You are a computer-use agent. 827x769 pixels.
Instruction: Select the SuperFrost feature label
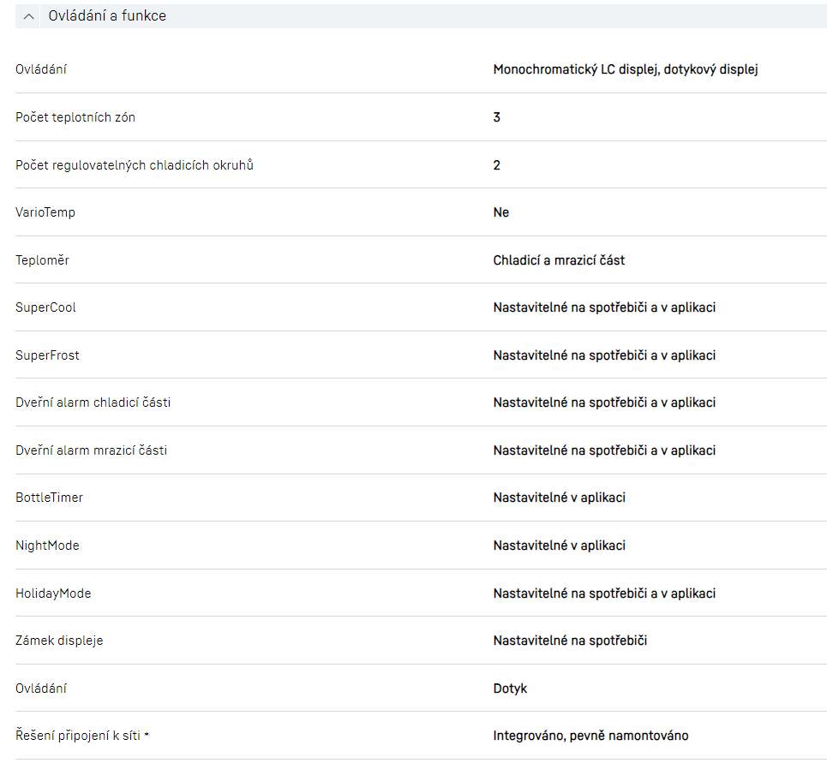pos(47,355)
